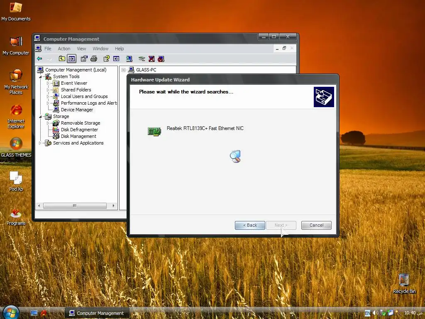Select Computer Management (Local) root node
This screenshot has height=319, width=425.
tap(76, 70)
